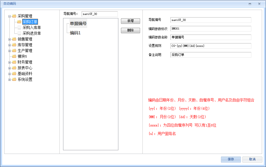Select 基础资料 in the tree

[x=25, y=74]
